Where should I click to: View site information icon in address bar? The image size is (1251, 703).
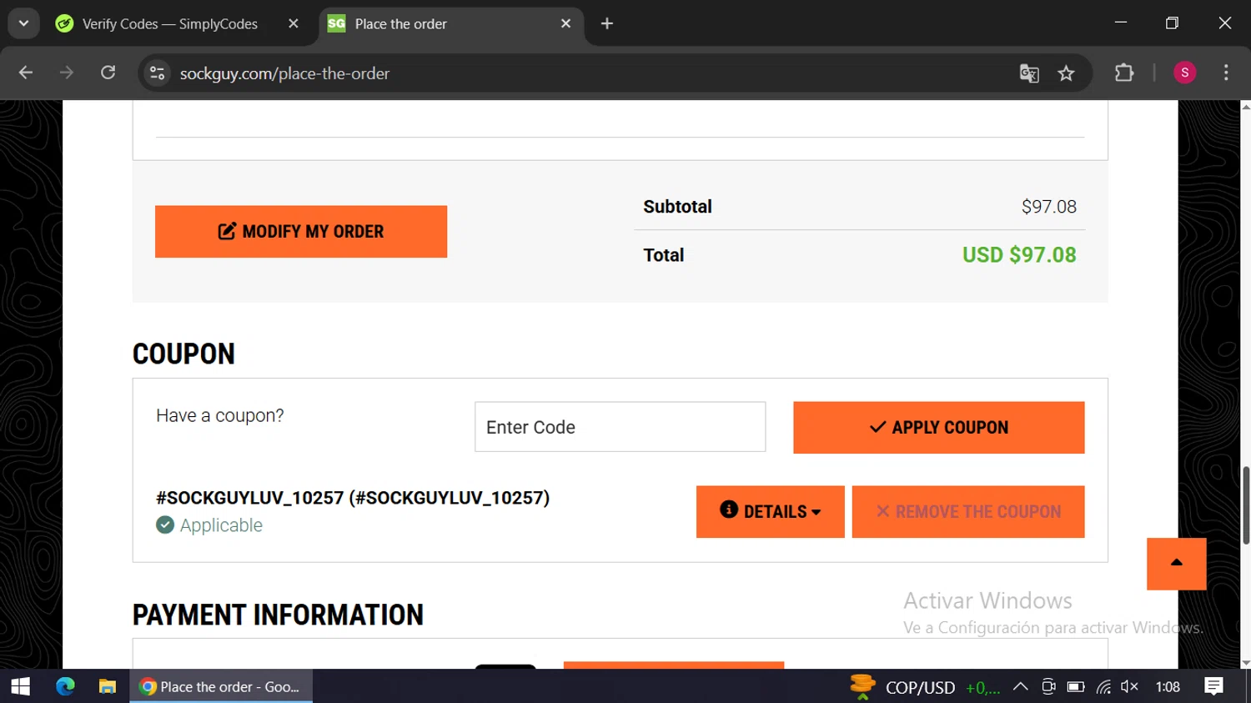click(x=157, y=73)
